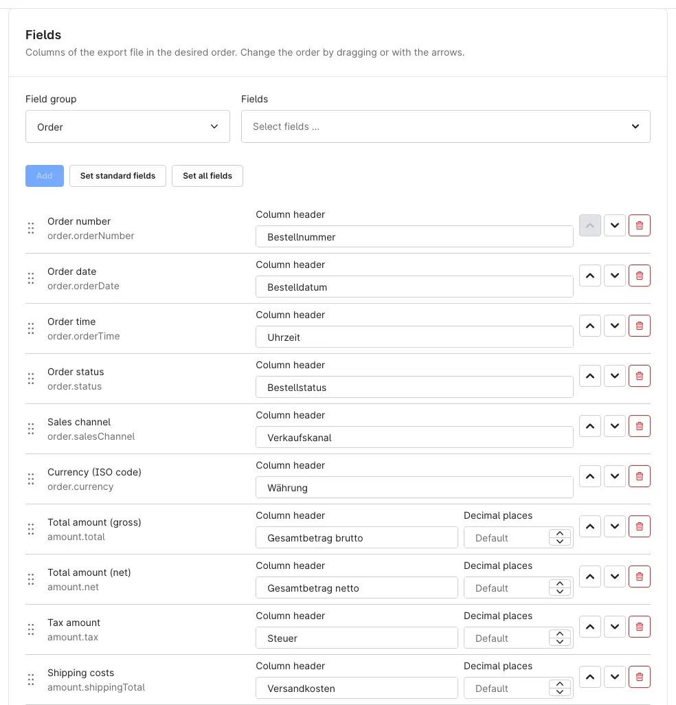Move Shipping costs field down
Image resolution: width=676 pixels, height=705 pixels.
tap(614, 677)
